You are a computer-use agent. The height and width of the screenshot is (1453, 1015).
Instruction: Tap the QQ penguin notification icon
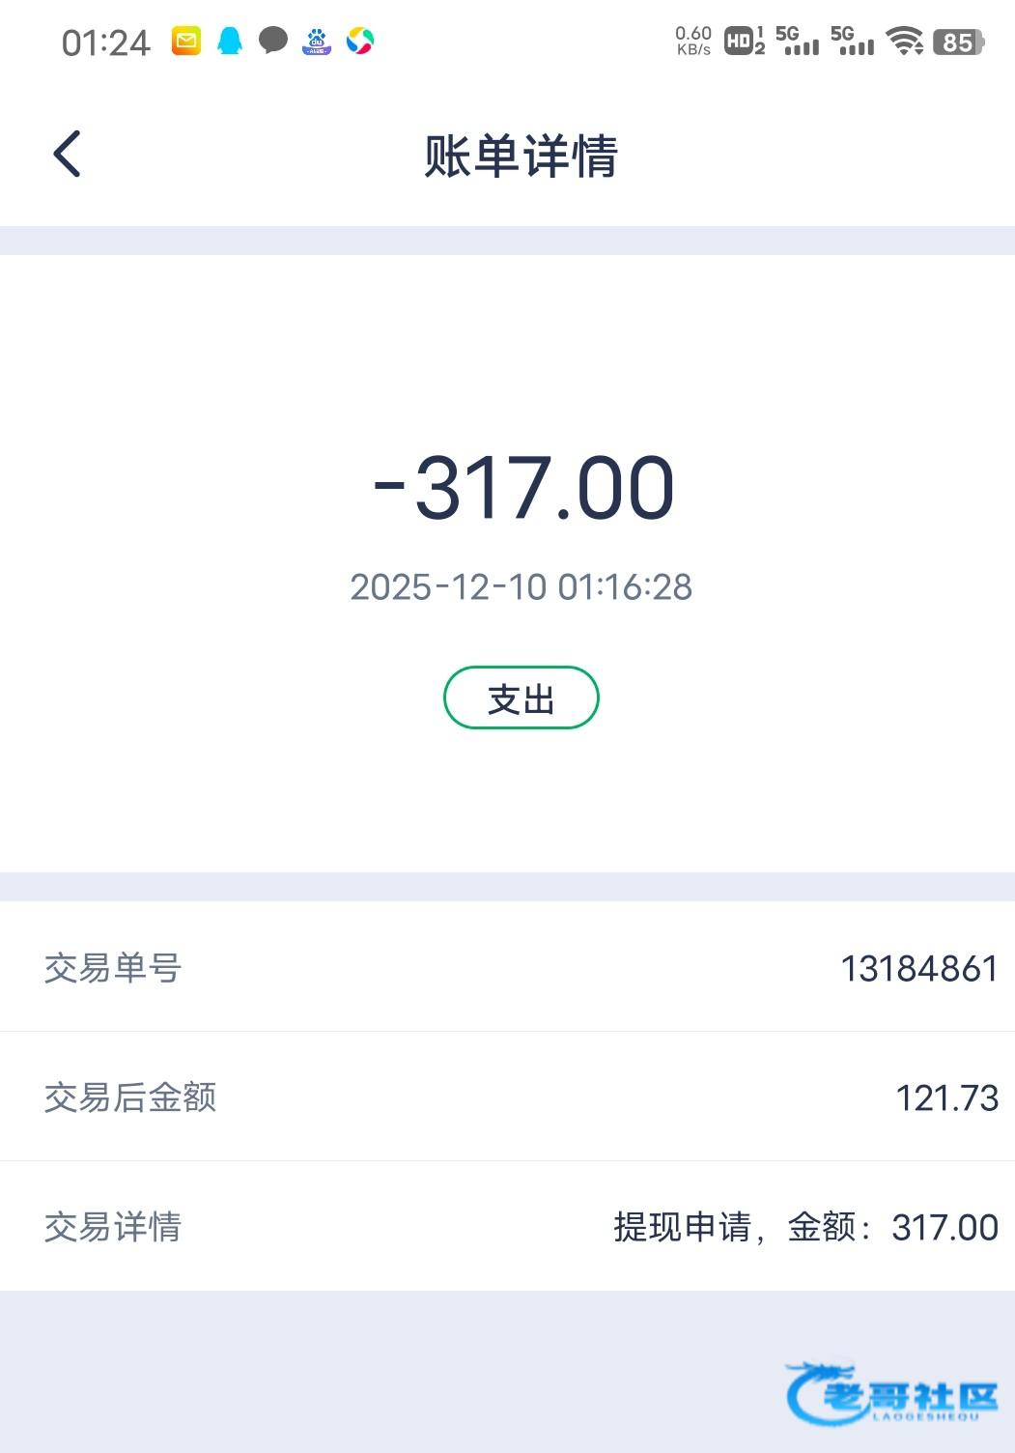click(230, 41)
